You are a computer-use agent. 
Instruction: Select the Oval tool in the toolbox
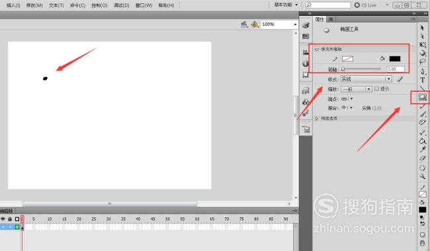coord(423,97)
